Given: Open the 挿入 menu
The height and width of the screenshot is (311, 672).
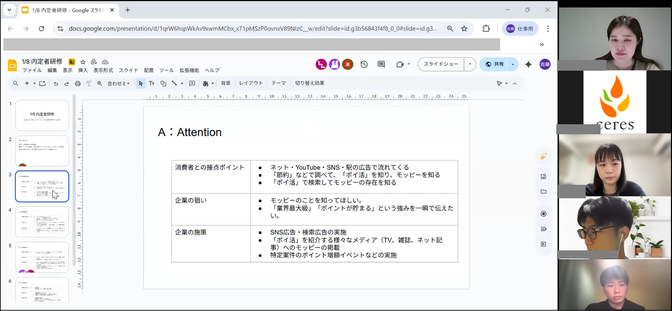Looking at the screenshot, I should (83, 70).
